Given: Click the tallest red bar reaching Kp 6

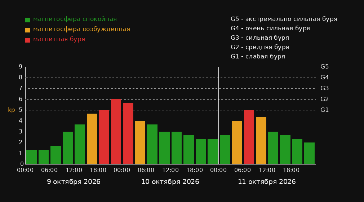Looking at the screenshot, I should coord(116,132).
